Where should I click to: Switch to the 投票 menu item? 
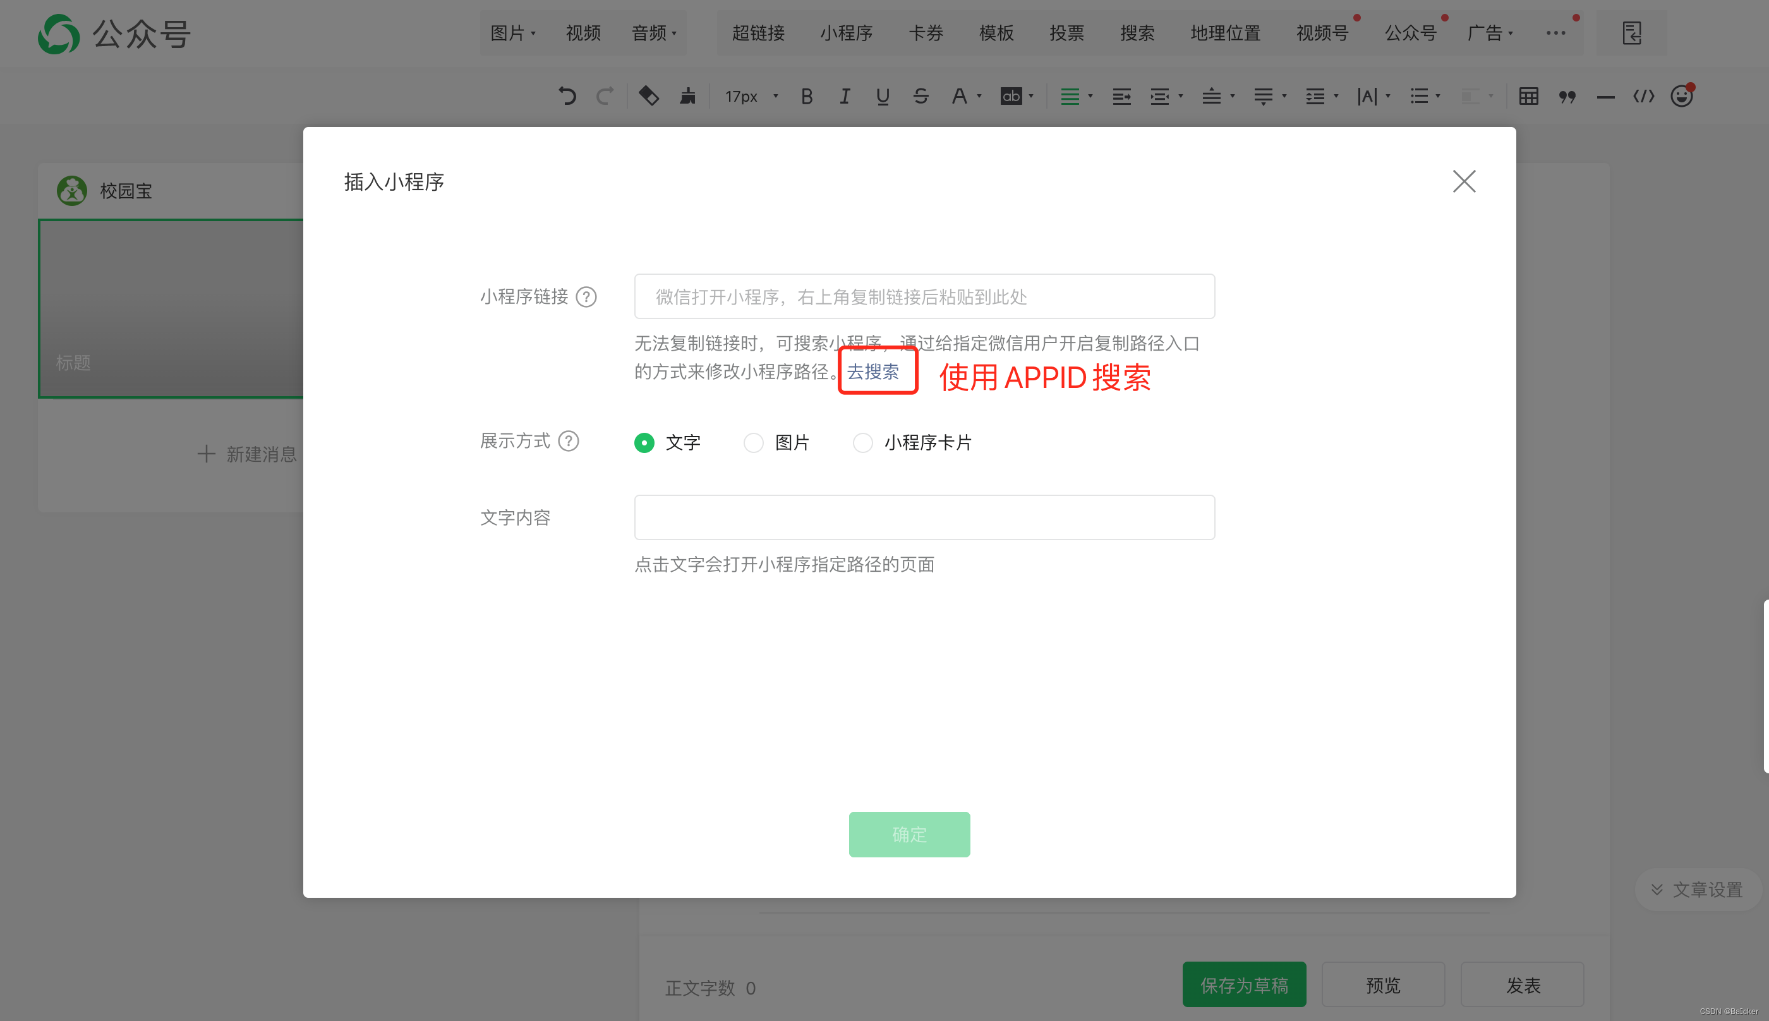(1066, 33)
